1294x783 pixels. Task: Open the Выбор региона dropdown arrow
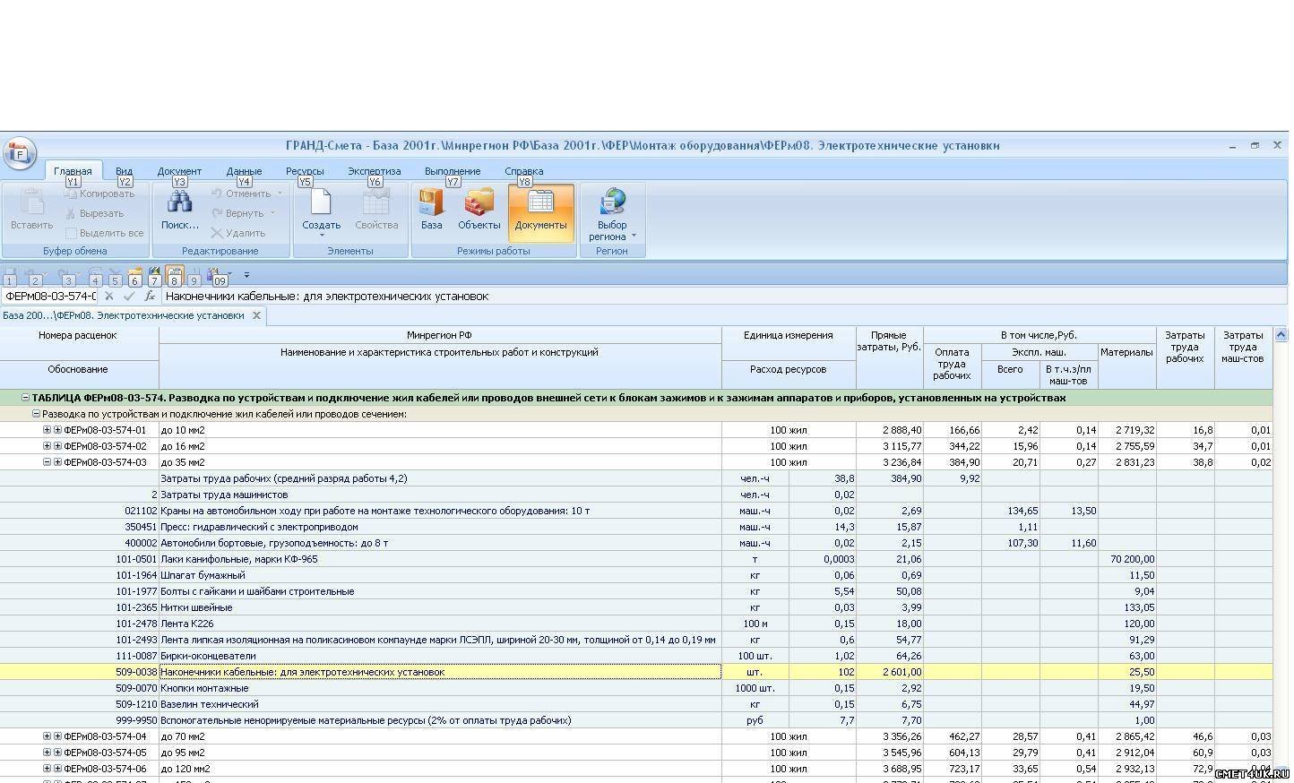coord(634,237)
